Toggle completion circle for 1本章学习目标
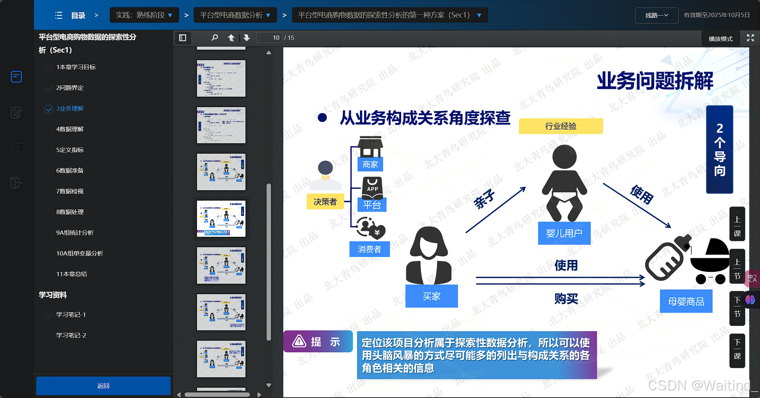The image size is (760, 398). (x=49, y=68)
